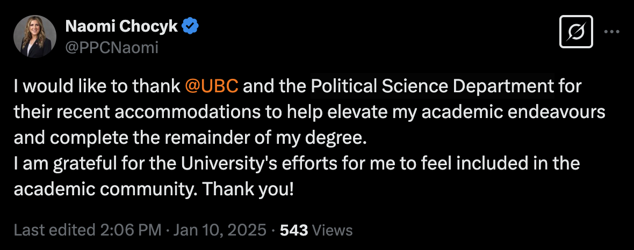Click the display name Naomi Chocyk

121,27
